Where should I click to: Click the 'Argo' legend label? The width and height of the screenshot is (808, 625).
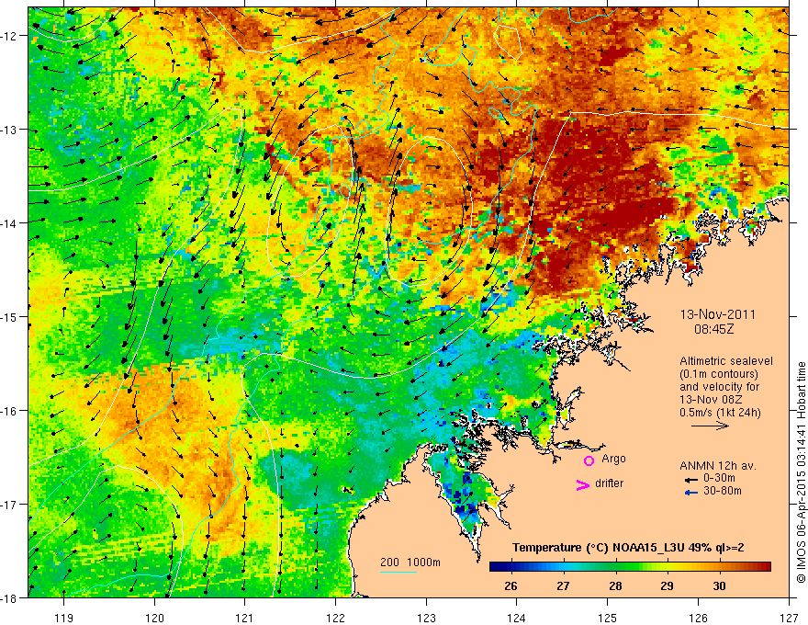[x=613, y=459]
